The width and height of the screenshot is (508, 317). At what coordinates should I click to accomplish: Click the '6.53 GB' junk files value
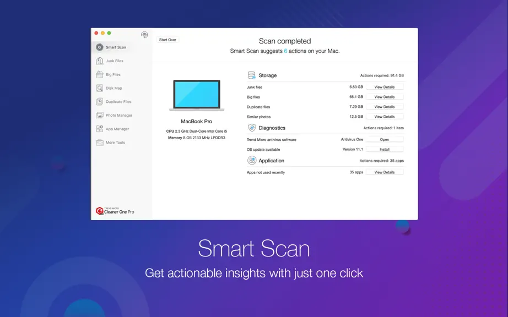point(356,87)
